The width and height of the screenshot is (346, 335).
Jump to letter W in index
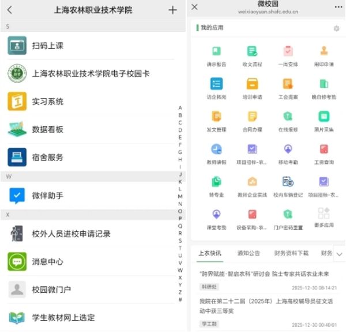click(x=180, y=271)
